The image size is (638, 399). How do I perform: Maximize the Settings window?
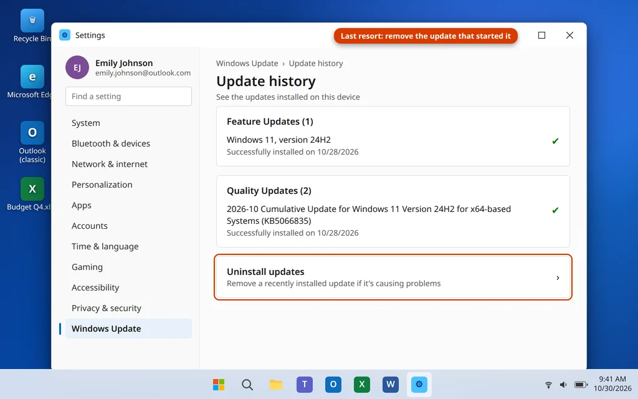point(541,36)
